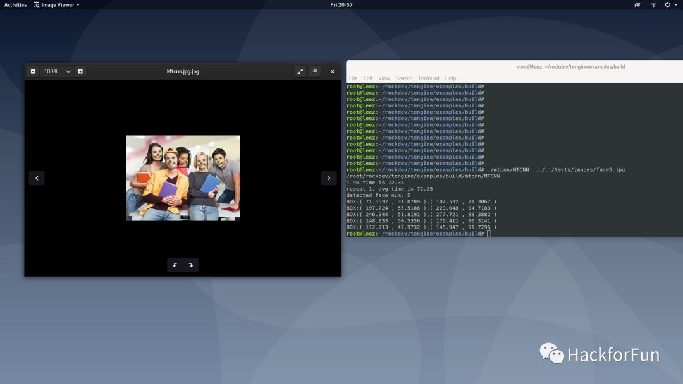Click the terminal cursor at the last prompt
The image size is (683, 384).
489,234
